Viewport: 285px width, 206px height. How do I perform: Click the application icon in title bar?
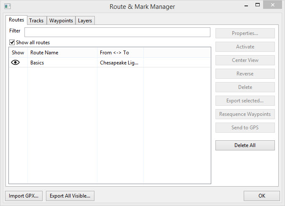click(7, 6)
